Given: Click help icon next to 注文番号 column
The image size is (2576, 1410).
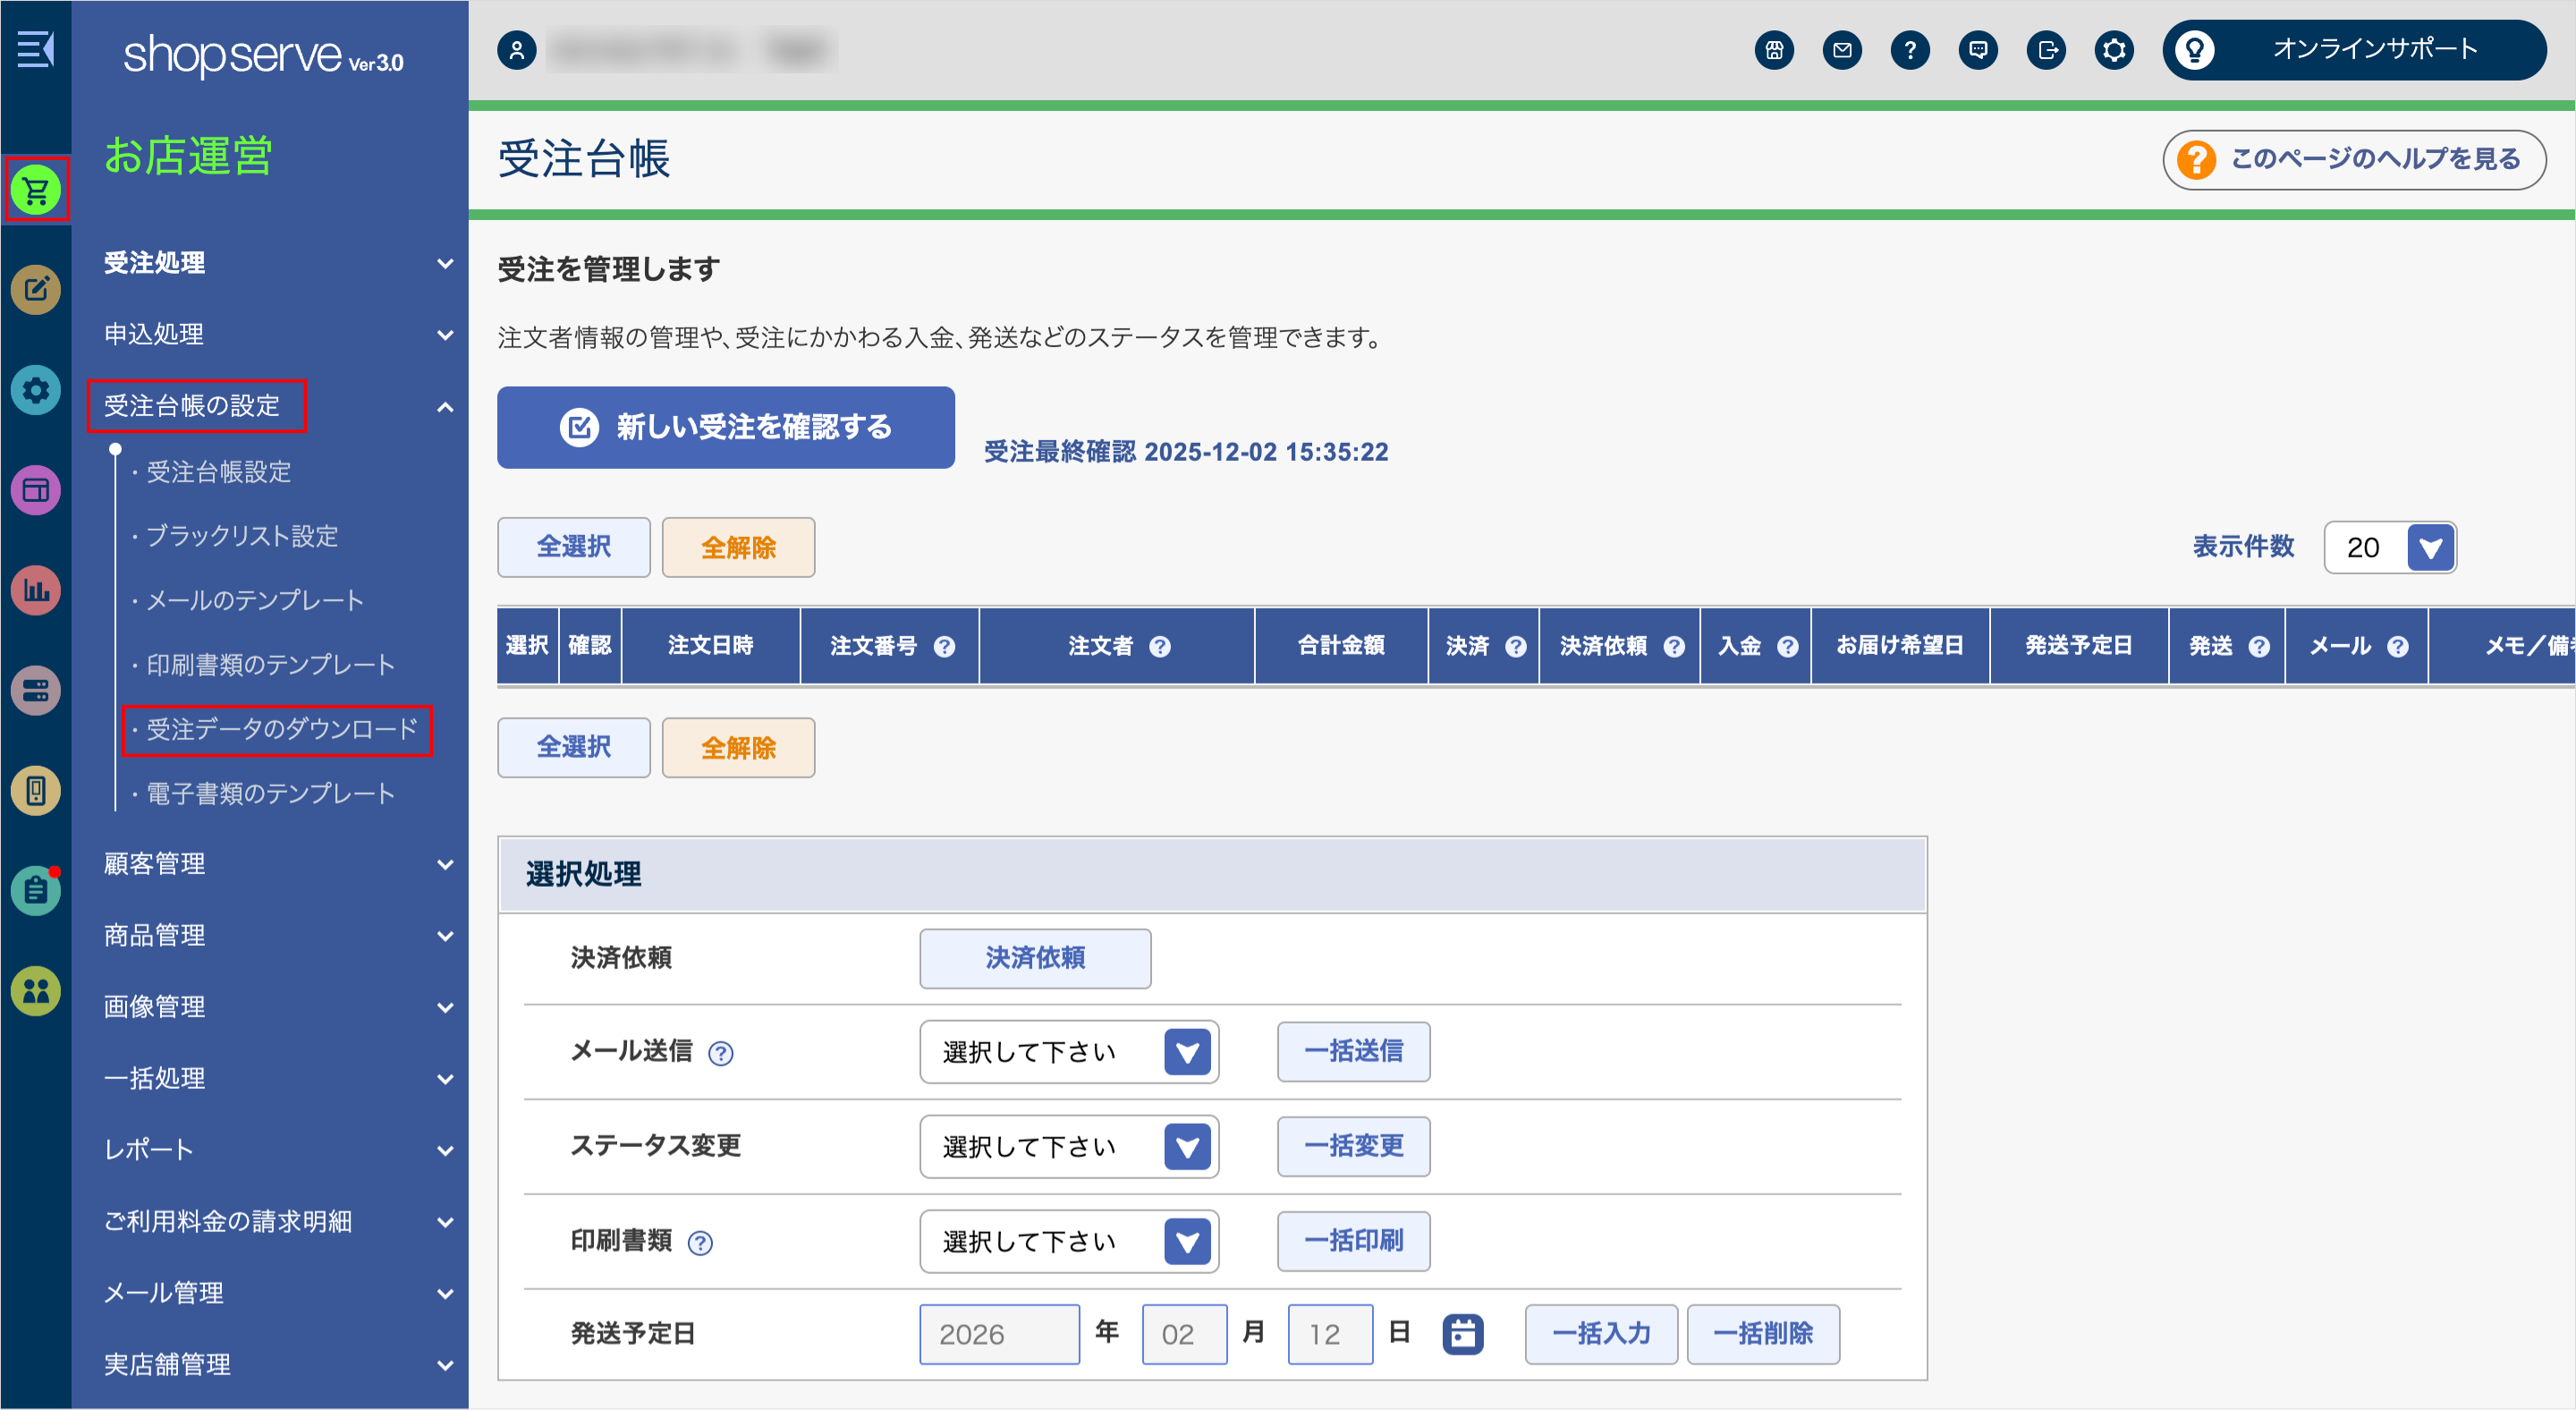Looking at the screenshot, I should 944,647.
